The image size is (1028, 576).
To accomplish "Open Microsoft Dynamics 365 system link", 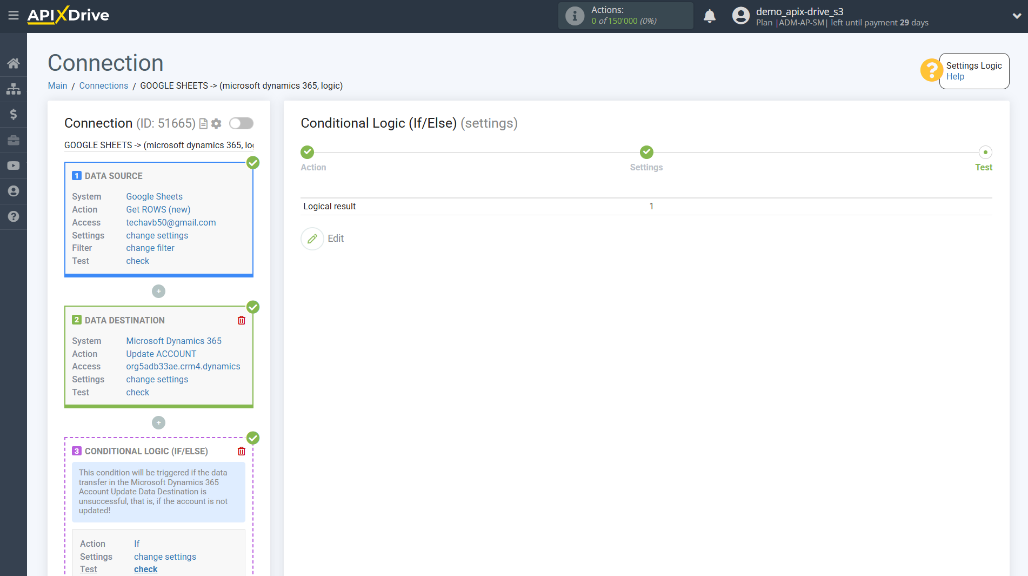I will [x=174, y=341].
